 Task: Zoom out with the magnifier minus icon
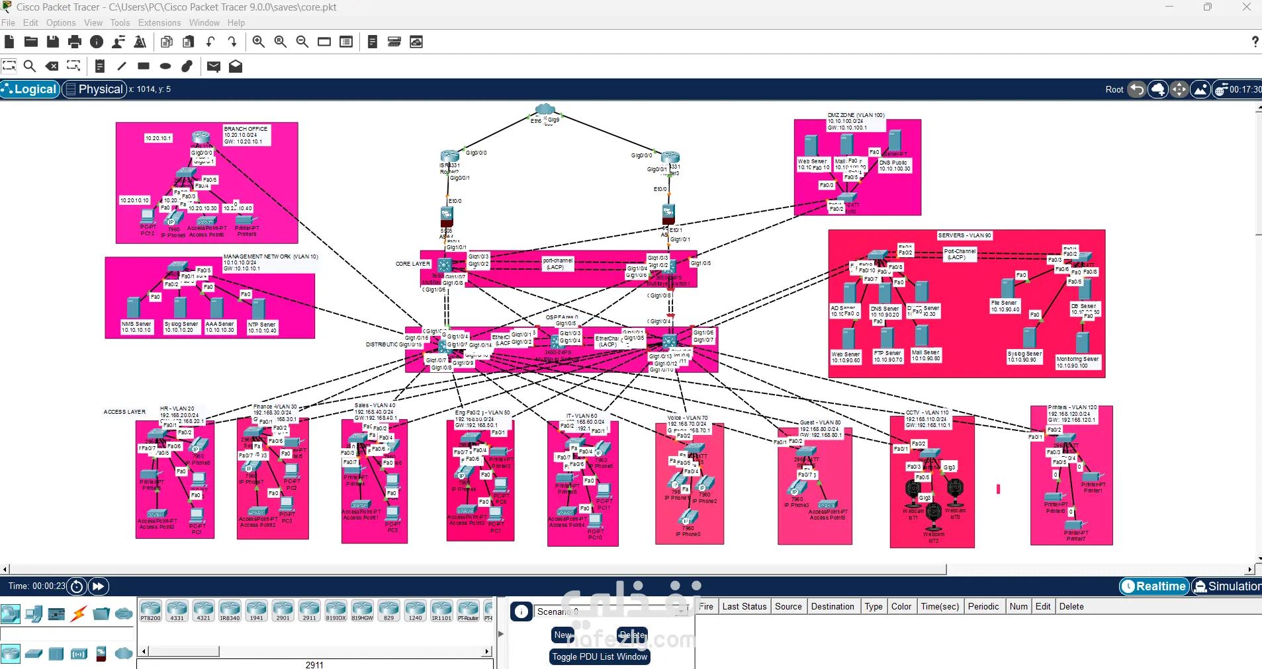coord(302,42)
